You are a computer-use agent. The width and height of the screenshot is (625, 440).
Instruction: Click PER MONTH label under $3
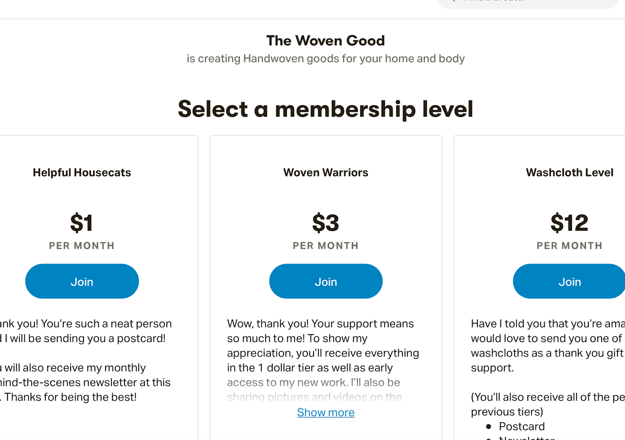(x=326, y=246)
